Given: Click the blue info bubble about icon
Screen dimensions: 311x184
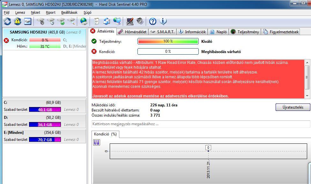Looking at the screenshot, I should tap(163, 21).
